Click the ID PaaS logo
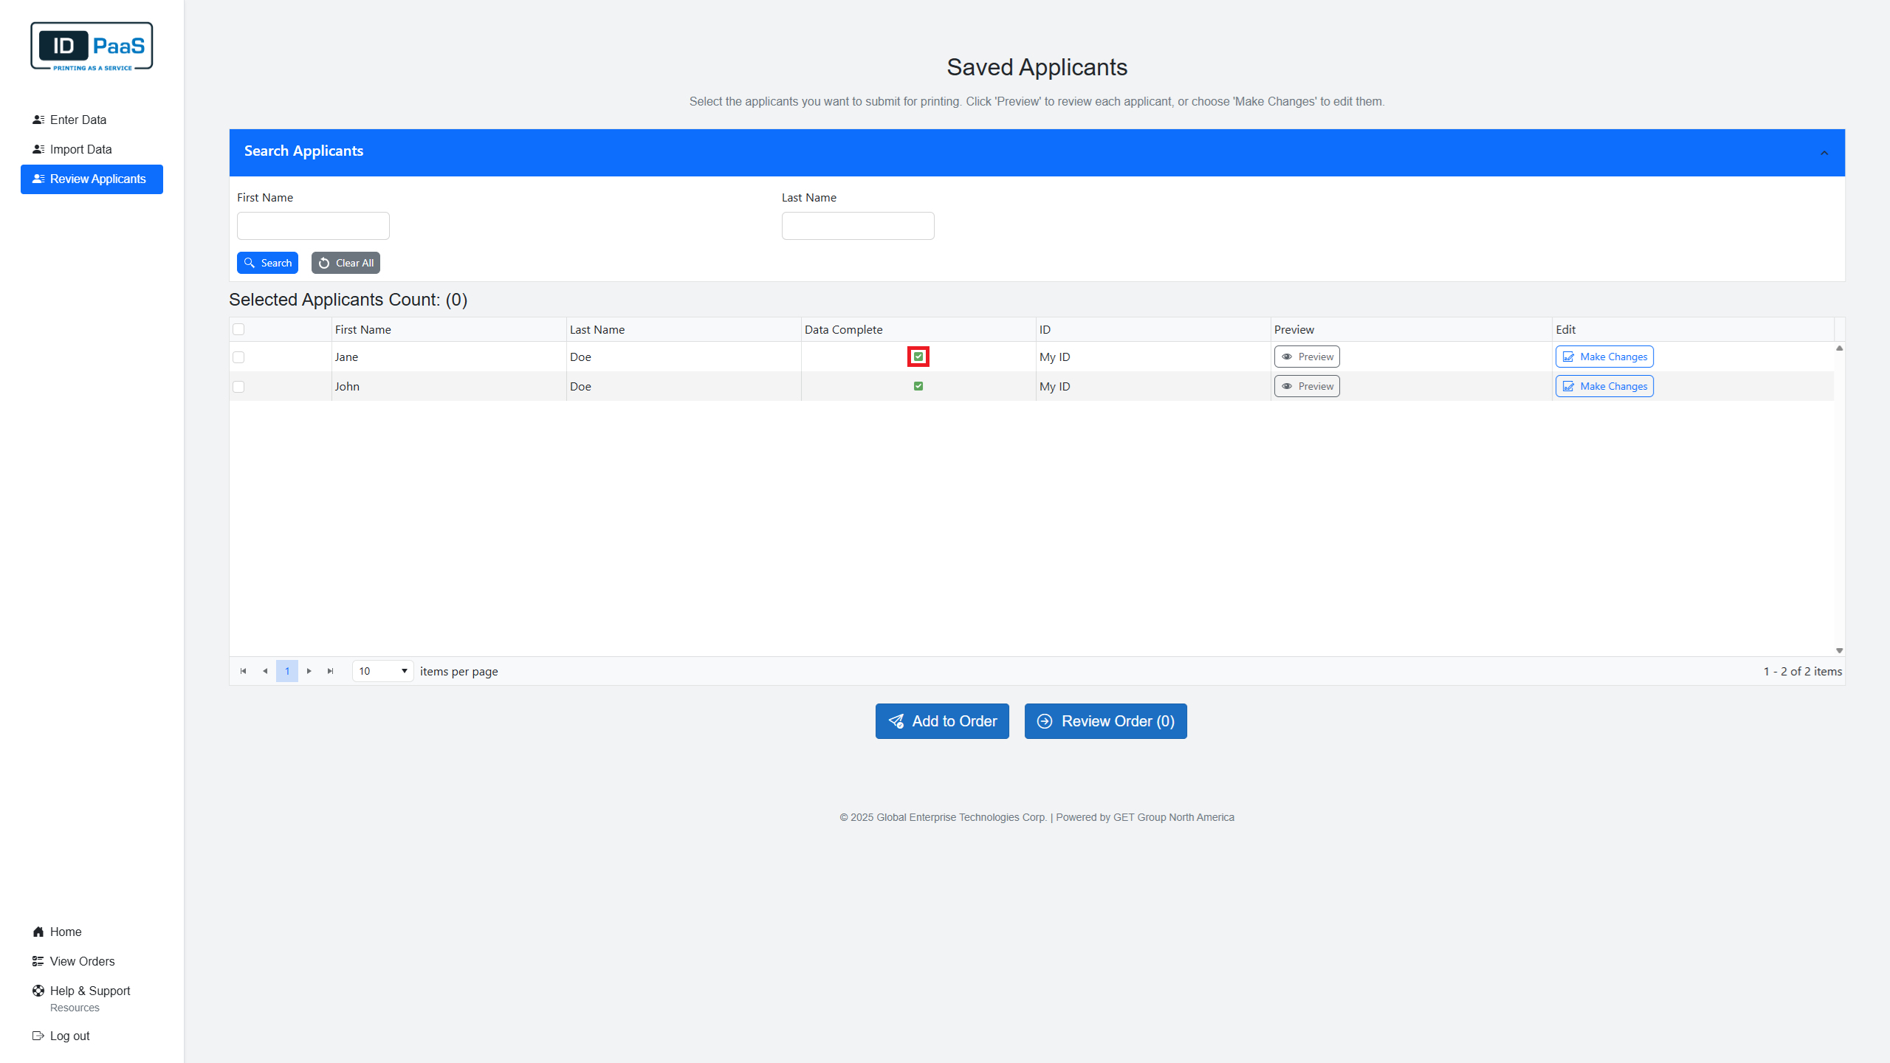 pos(92,47)
